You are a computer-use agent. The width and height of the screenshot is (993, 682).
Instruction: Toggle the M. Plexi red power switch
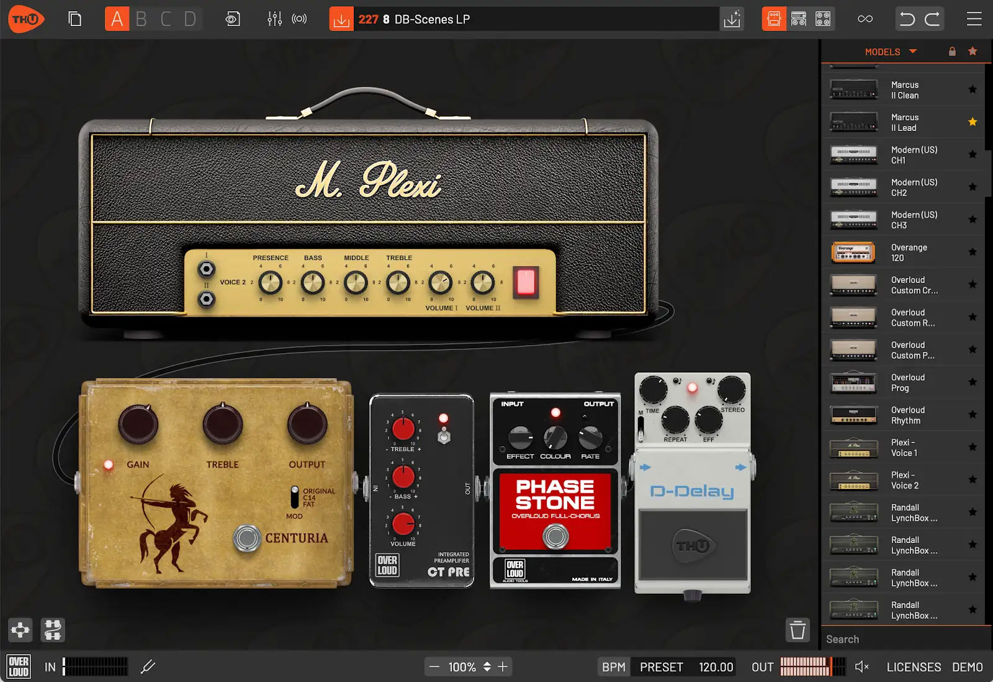tap(526, 281)
